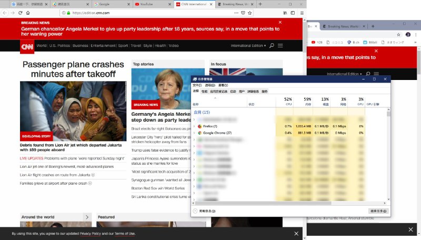Switch to 服务 tab in Task Manager
Screen dimensions: 421x240
[x=265, y=92]
